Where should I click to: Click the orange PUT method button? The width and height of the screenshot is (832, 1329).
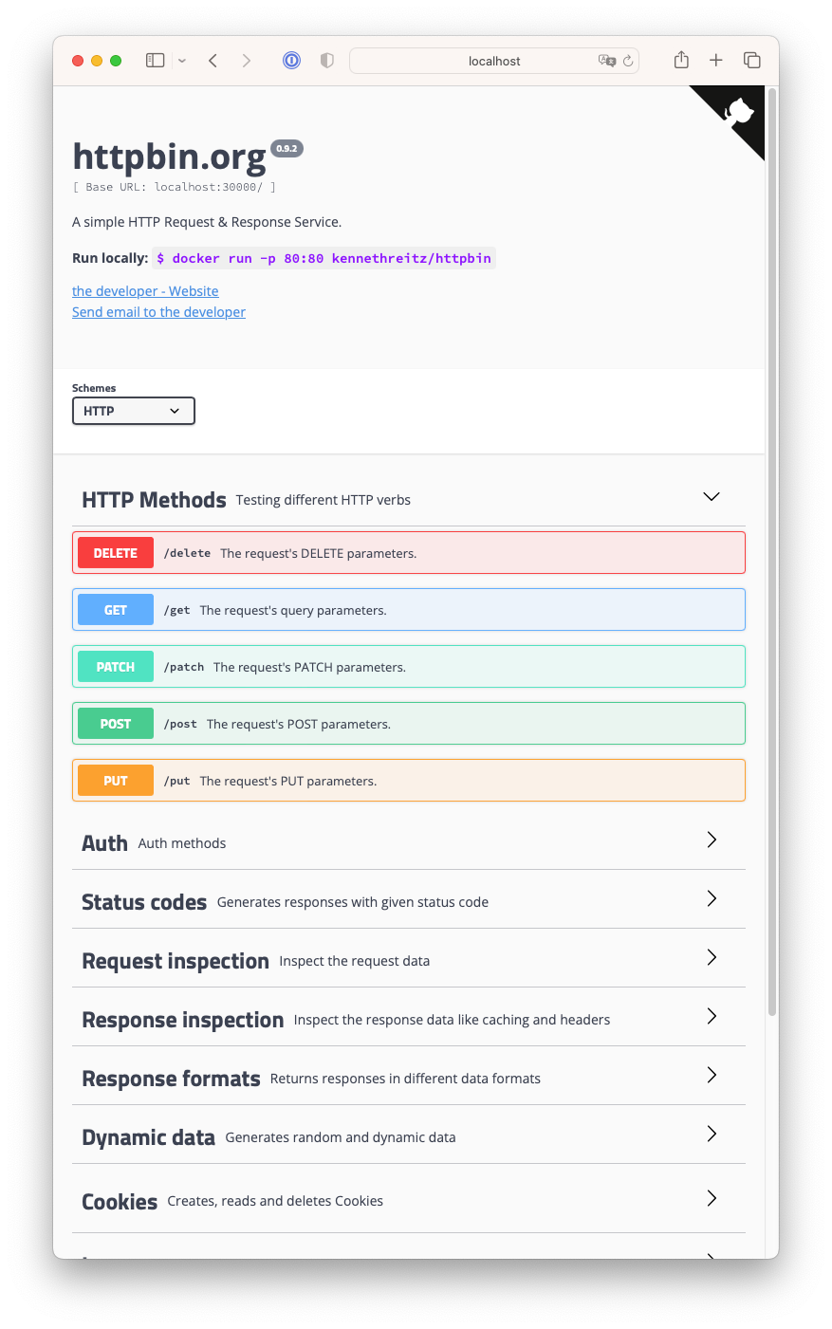(116, 781)
